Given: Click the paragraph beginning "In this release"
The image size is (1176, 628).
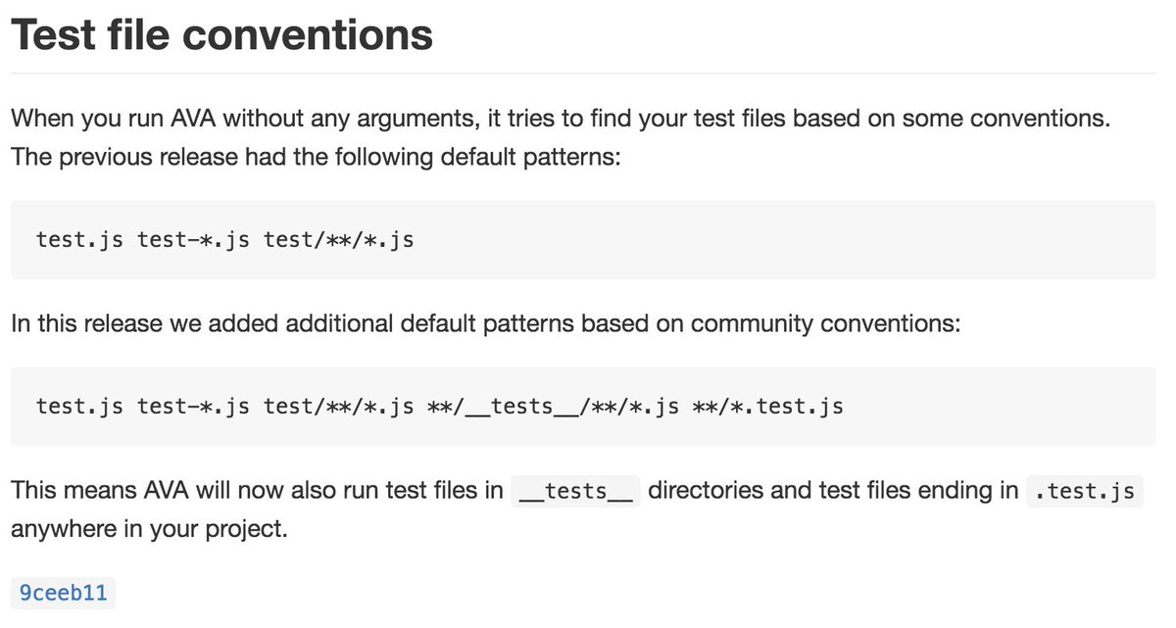Looking at the screenshot, I should 485,323.
